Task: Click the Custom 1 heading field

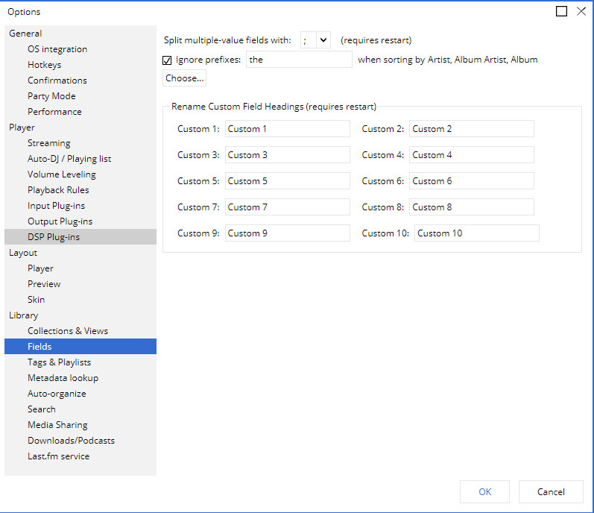Action: tap(287, 129)
